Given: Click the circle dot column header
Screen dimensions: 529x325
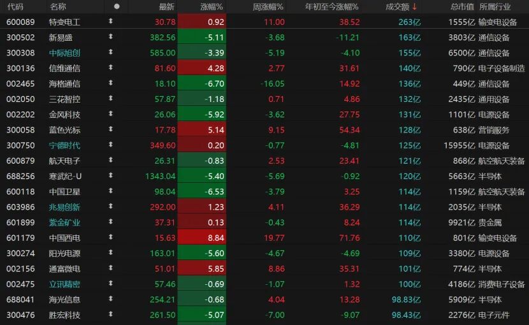Looking at the screenshot, I should click(x=117, y=6).
